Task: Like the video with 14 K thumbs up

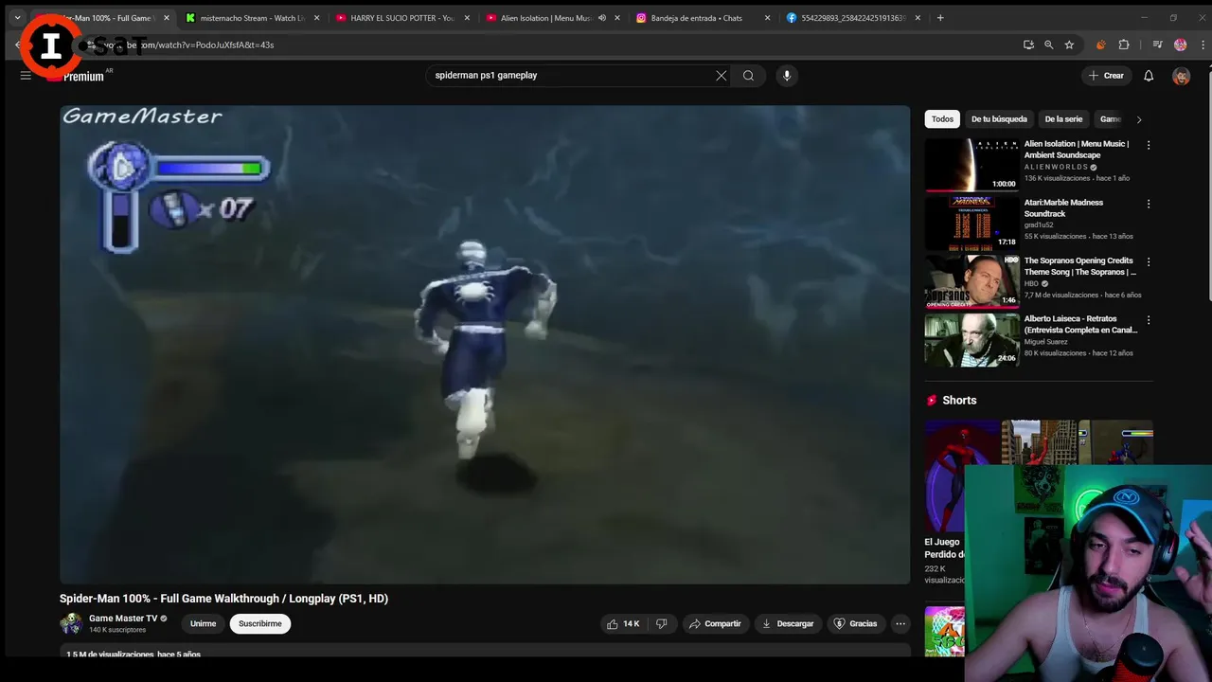Action: point(623,624)
